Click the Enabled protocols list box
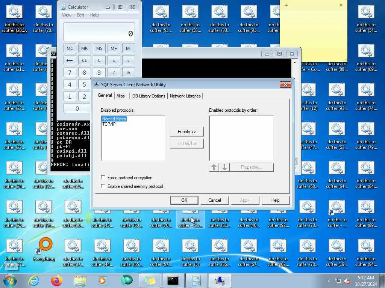This screenshot has width=385, height=288. 241,138
